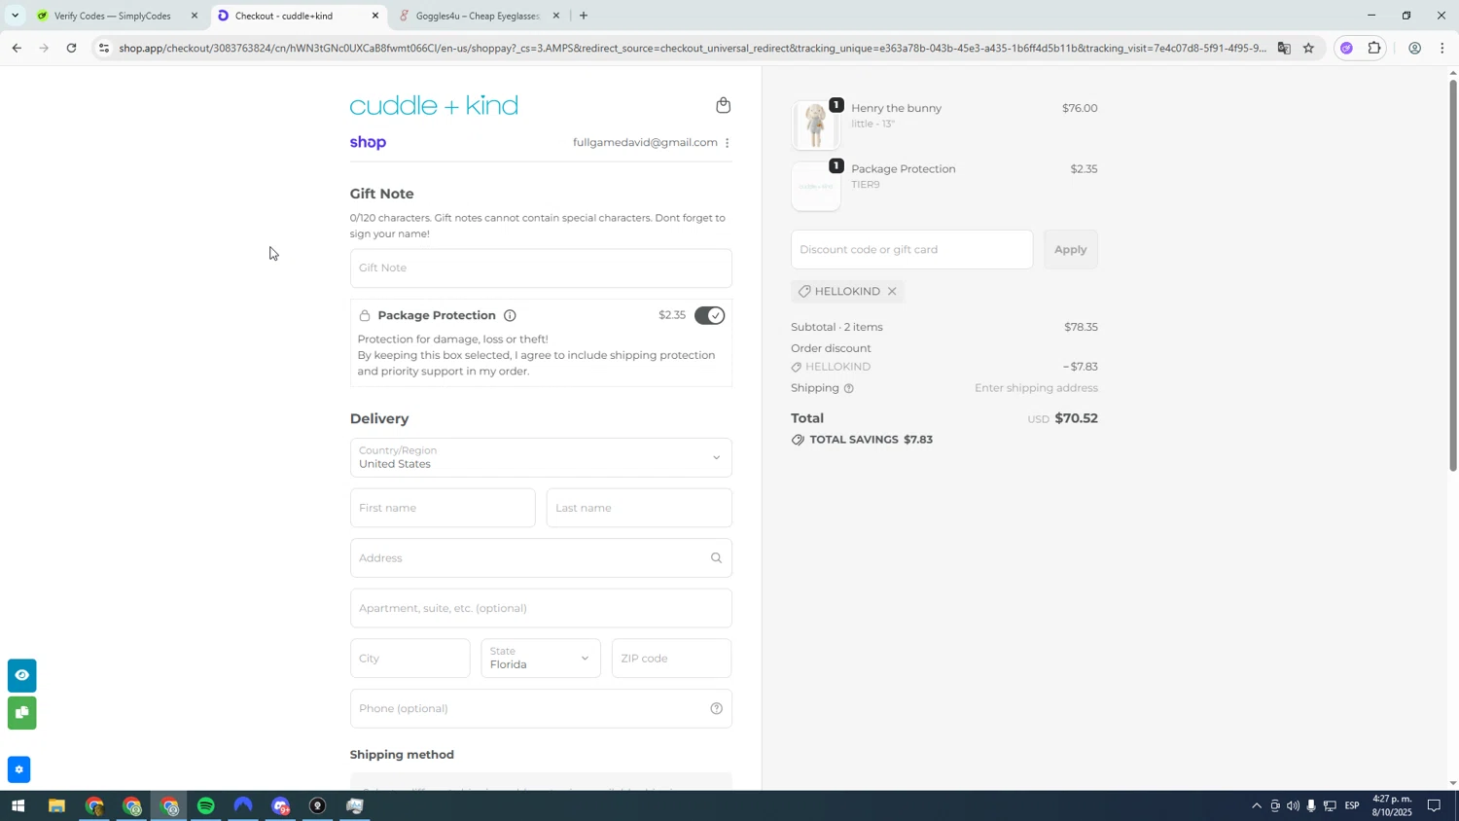Click the Discount code or gift card field
This screenshot has width=1459, height=821.
[911, 250]
